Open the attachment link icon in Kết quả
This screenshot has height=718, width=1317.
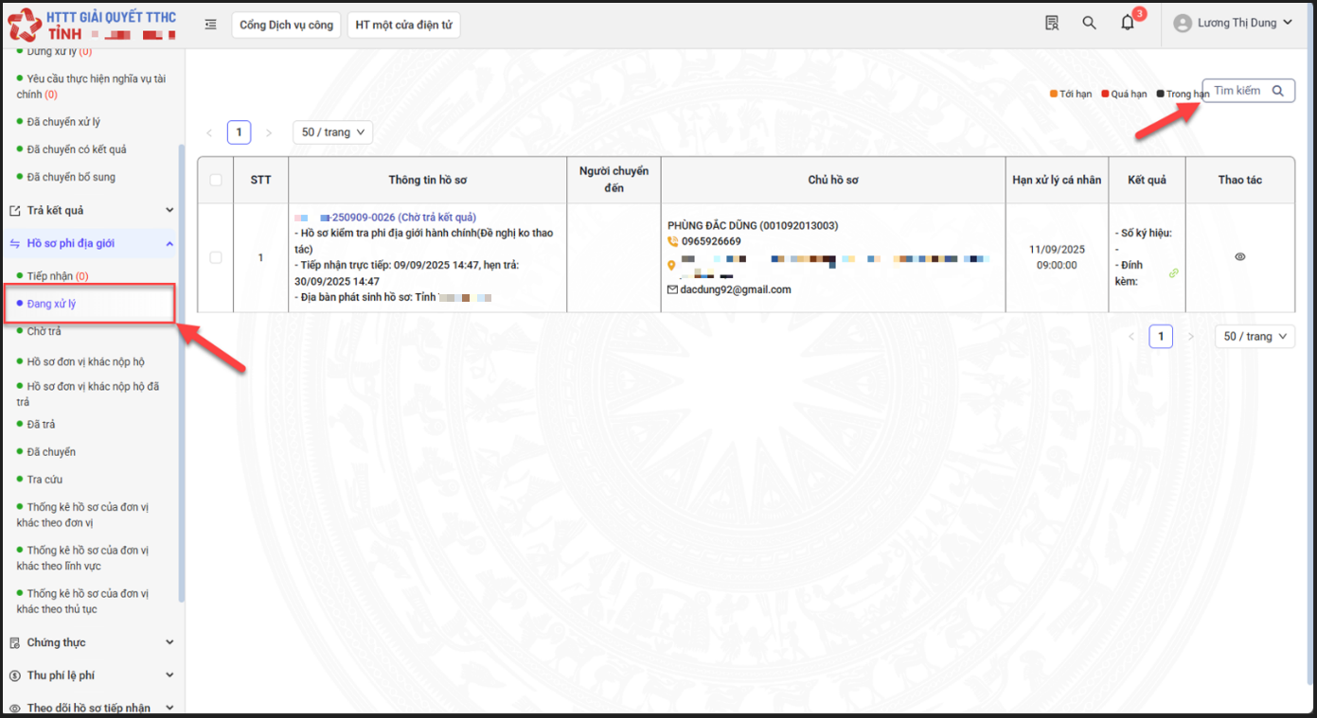click(x=1174, y=273)
